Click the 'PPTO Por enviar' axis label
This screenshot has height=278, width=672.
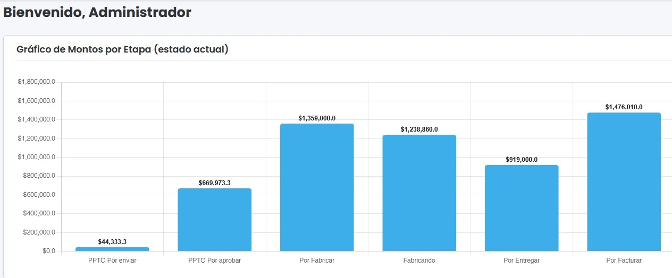coord(112,260)
